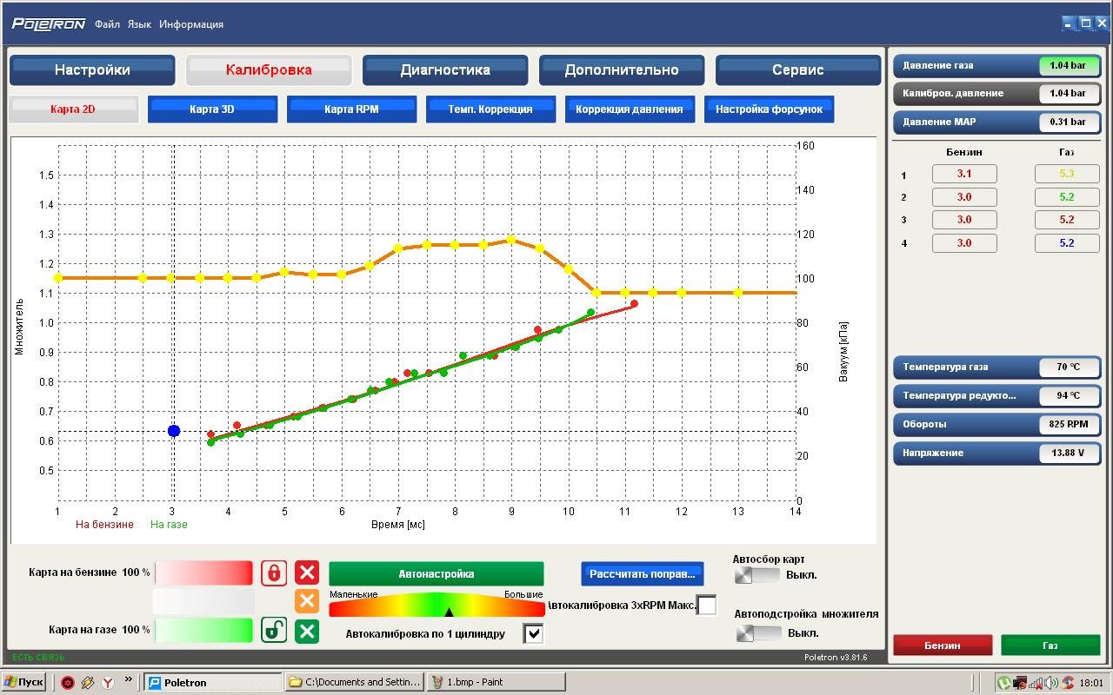Open the C:\Documents and Settin... taskbar window
1113x695 pixels.
point(355,682)
